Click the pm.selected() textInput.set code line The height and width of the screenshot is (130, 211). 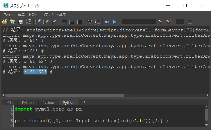(x=91, y=121)
